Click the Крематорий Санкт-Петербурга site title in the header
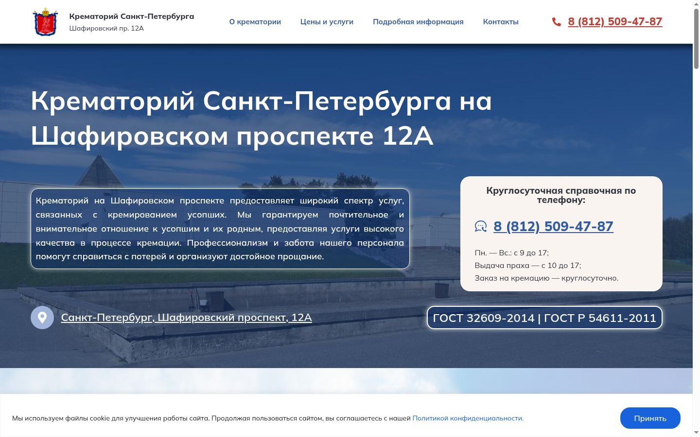This screenshot has height=437, width=700. pyautogui.click(x=132, y=17)
